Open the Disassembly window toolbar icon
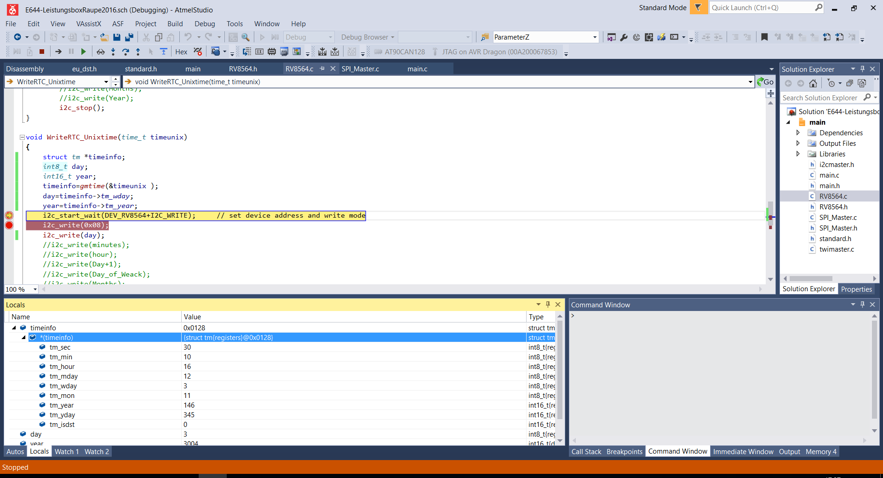The image size is (883, 478). (x=247, y=52)
